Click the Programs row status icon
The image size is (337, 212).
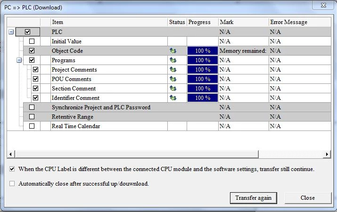(x=173, y=60)
